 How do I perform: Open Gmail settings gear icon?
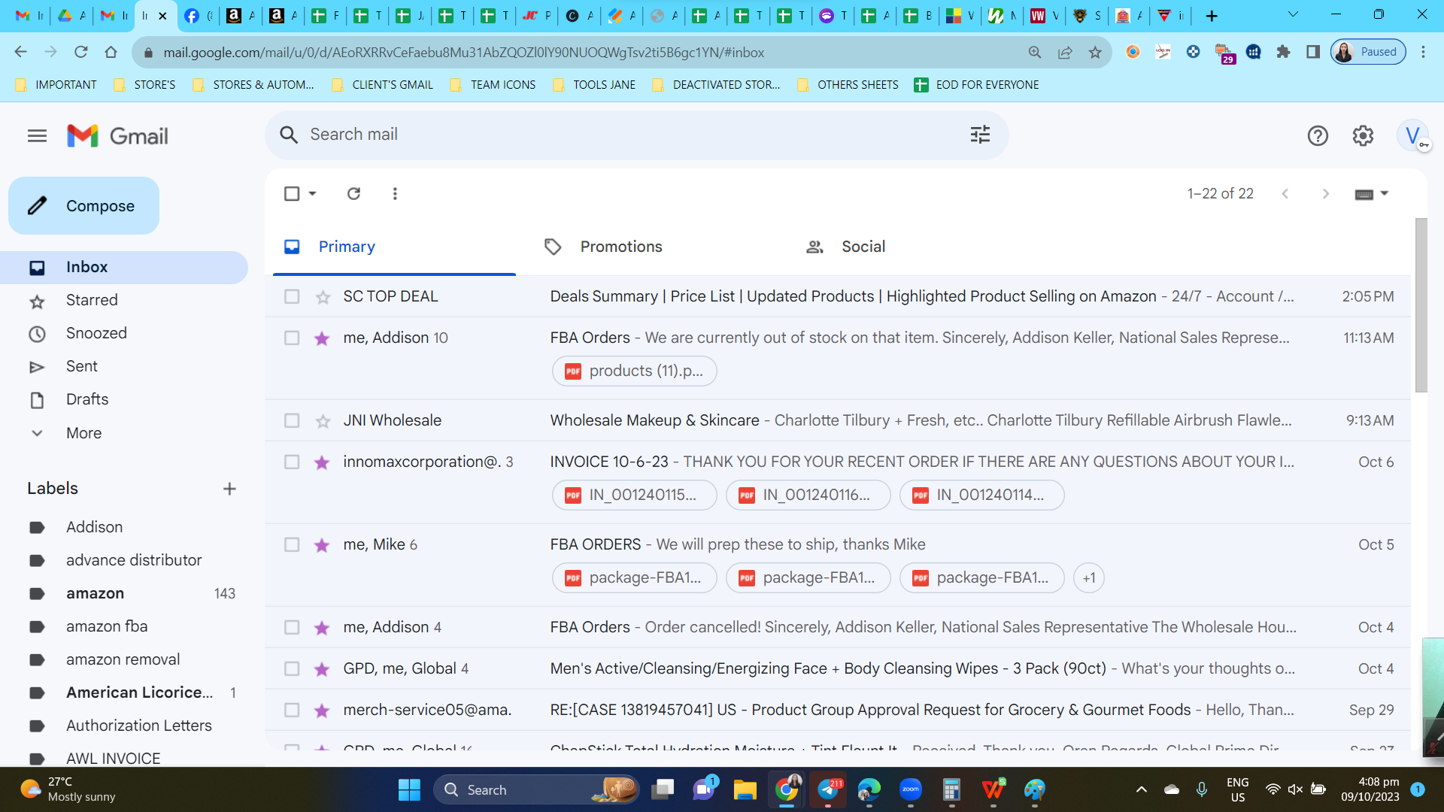pos(1363,136)
